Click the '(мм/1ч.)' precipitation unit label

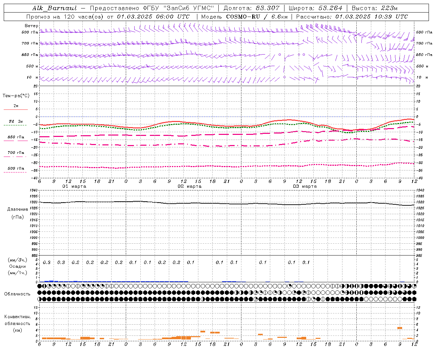(x=17, y=273)
